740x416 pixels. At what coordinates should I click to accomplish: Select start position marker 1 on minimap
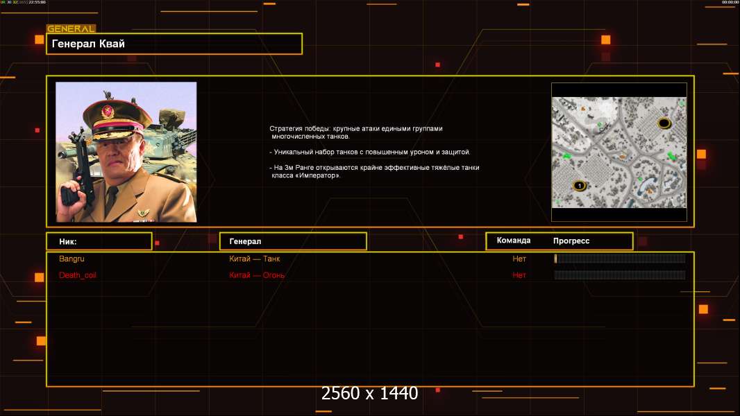click(580, 186)
